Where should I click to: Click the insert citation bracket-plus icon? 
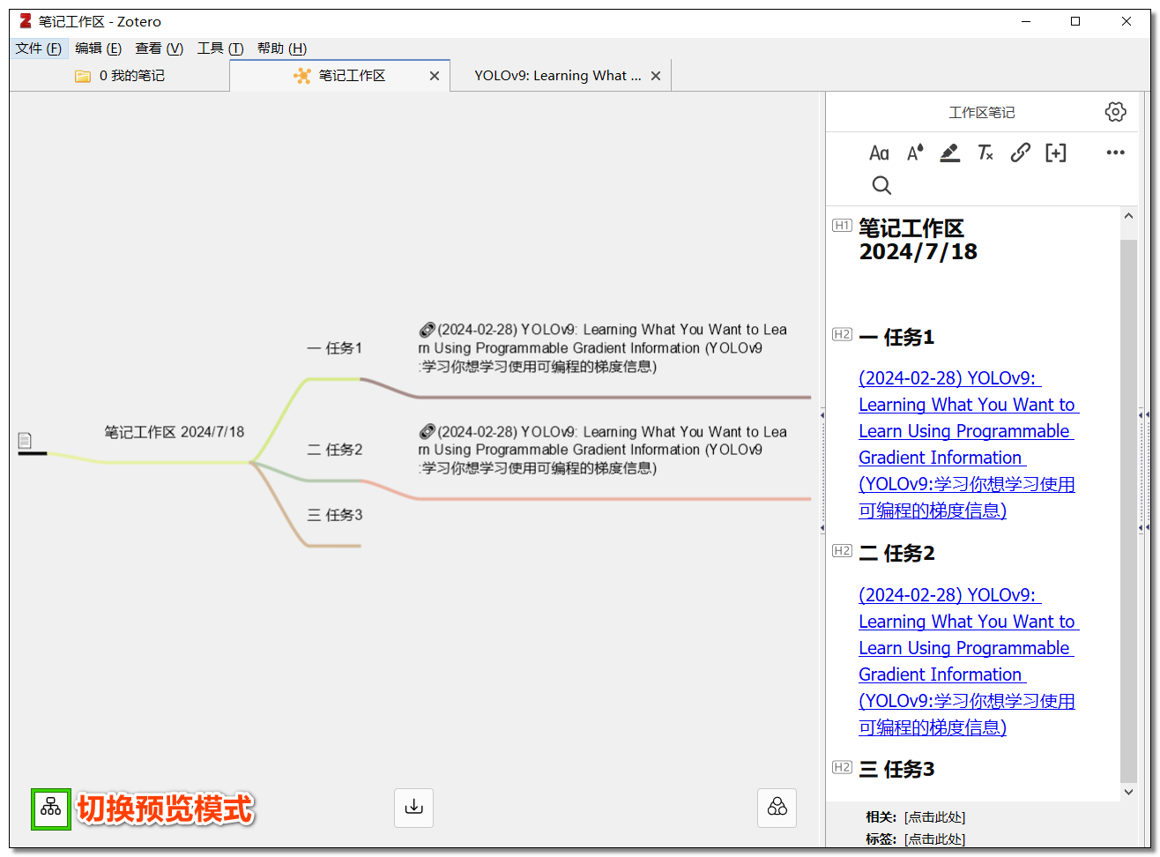(x=1055, y=153)
